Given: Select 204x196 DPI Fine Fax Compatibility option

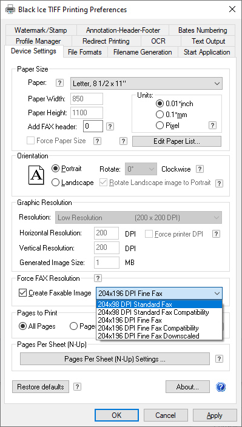Looking at the screenshot, I should [x=160, y=328].
